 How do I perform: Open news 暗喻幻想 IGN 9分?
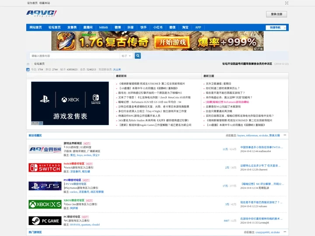click(150, 102)
